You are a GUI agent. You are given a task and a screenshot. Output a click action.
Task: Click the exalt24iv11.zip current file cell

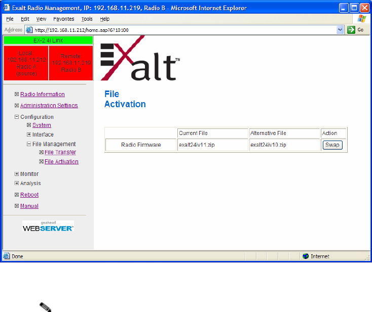[x=212, y=145]
